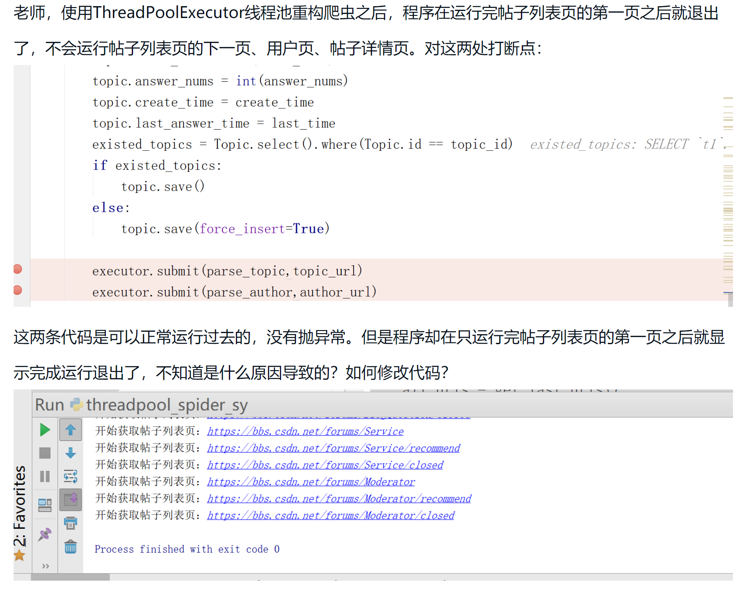The width and height of the screenshot is (751, 589).
Task: Click the trash clear-all icon
Action: 70,547
